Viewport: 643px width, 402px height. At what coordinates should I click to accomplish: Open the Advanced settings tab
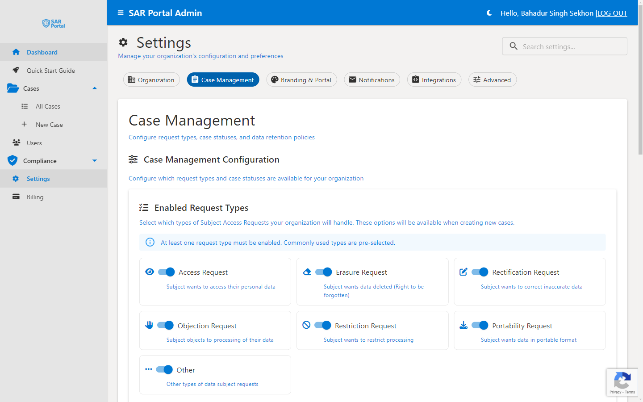[492, 80]
